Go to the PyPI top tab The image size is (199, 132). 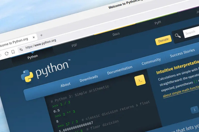(157, 24)
